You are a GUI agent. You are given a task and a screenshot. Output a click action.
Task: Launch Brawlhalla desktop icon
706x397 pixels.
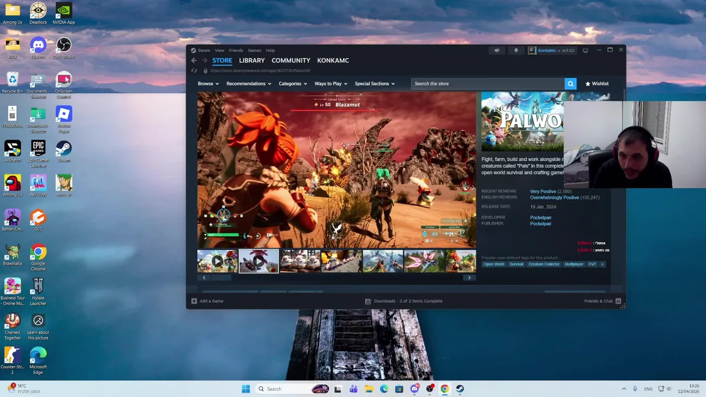pos(13,255)
